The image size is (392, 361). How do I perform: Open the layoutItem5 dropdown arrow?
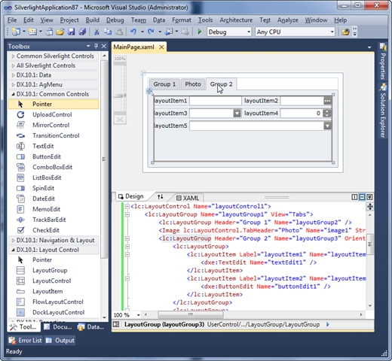(x=327, y=126)
